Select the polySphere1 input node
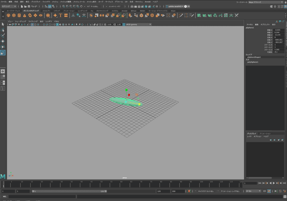 (x=253, y=62)
